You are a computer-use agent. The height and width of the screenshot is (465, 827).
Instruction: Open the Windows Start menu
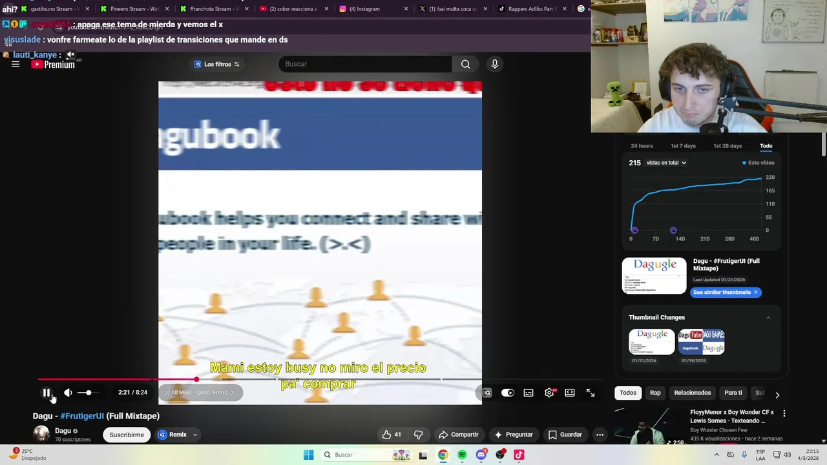(309, 455)
